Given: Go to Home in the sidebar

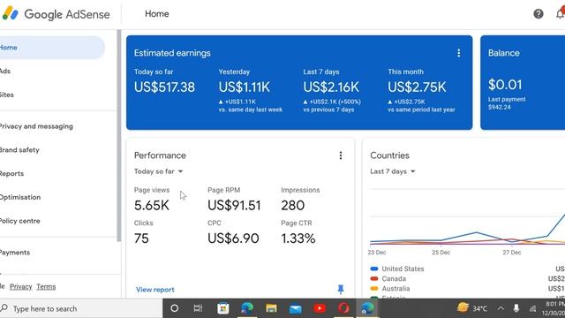Looking at the screenshot, I should click(x=52, y=48).
